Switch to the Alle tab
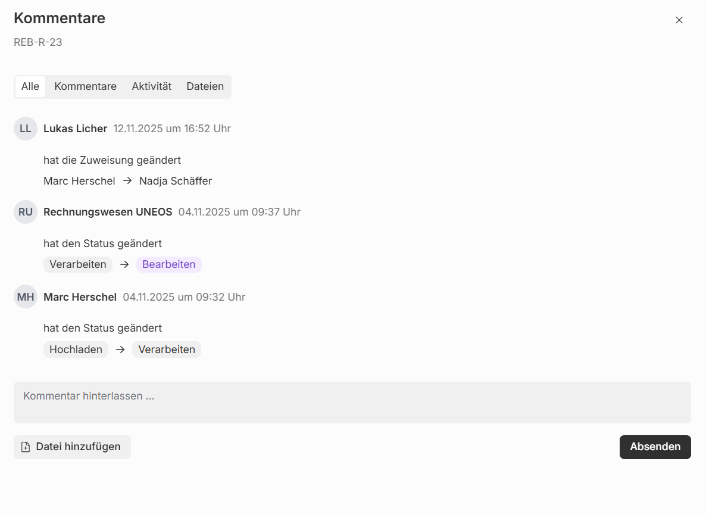Image resolution: width=706 pixels, height=515 pixels. [x=30, y=86]
